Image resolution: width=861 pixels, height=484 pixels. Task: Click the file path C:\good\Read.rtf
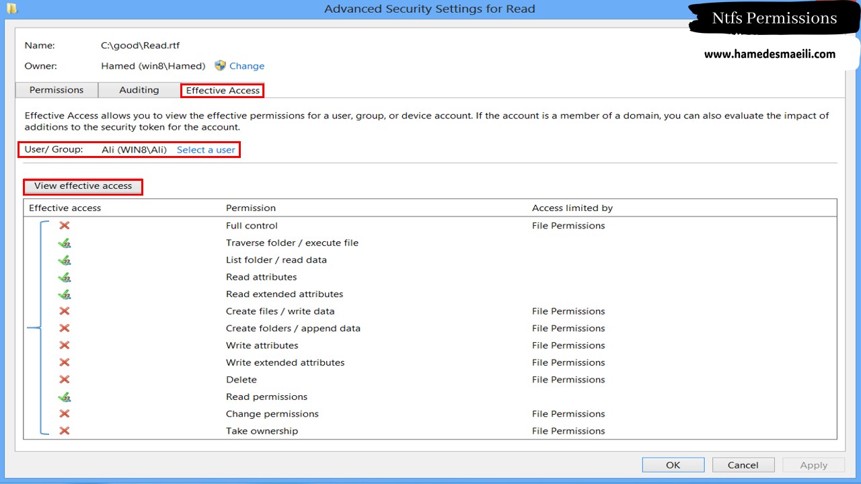[140, 46]
